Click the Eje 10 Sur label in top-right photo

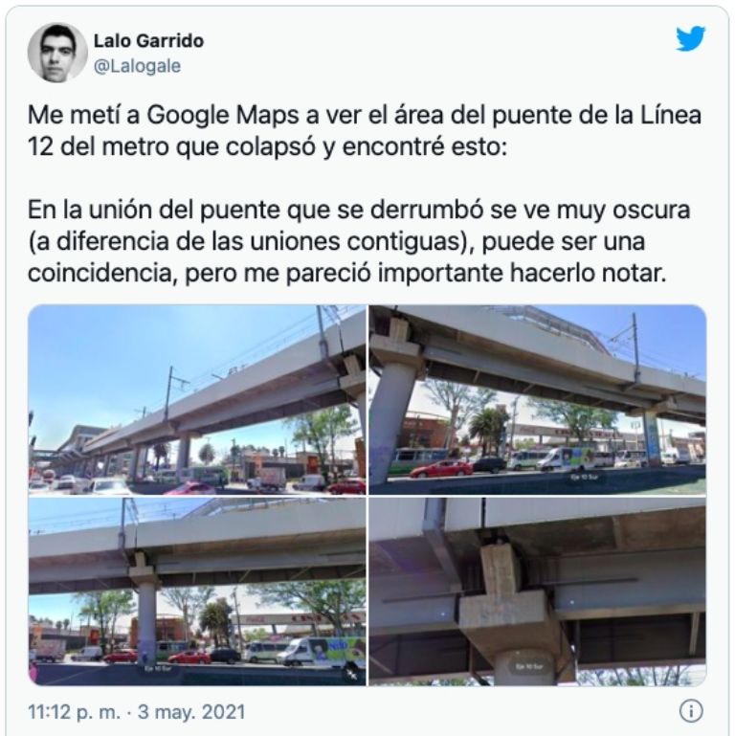[583, 477]
